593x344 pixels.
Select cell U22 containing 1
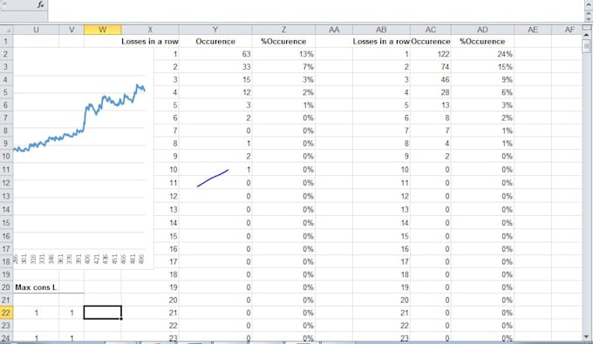[x=36, y=313]
